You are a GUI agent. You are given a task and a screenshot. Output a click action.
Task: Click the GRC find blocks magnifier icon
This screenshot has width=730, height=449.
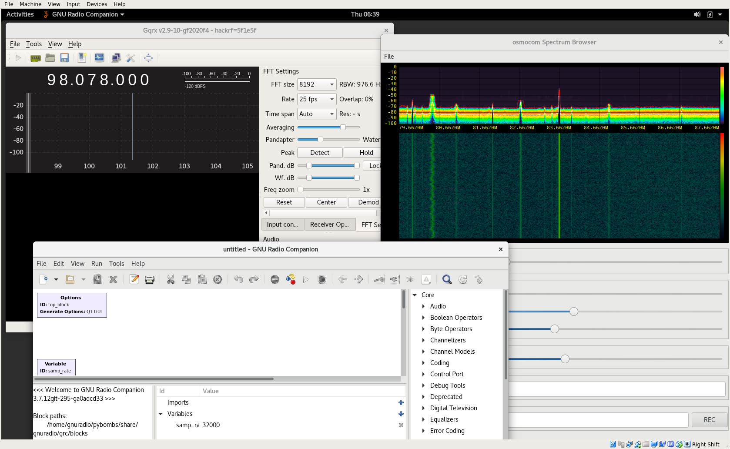(x=447, y=279)
